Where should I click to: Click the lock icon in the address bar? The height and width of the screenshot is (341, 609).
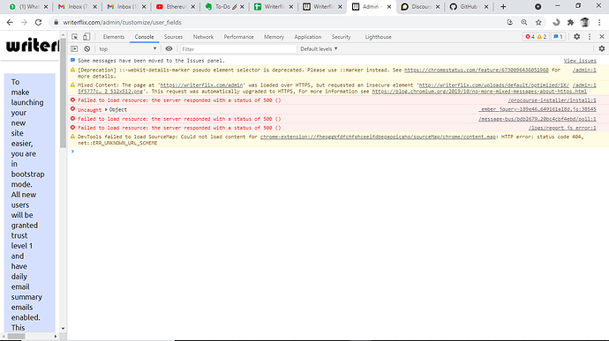click(56, 23)
